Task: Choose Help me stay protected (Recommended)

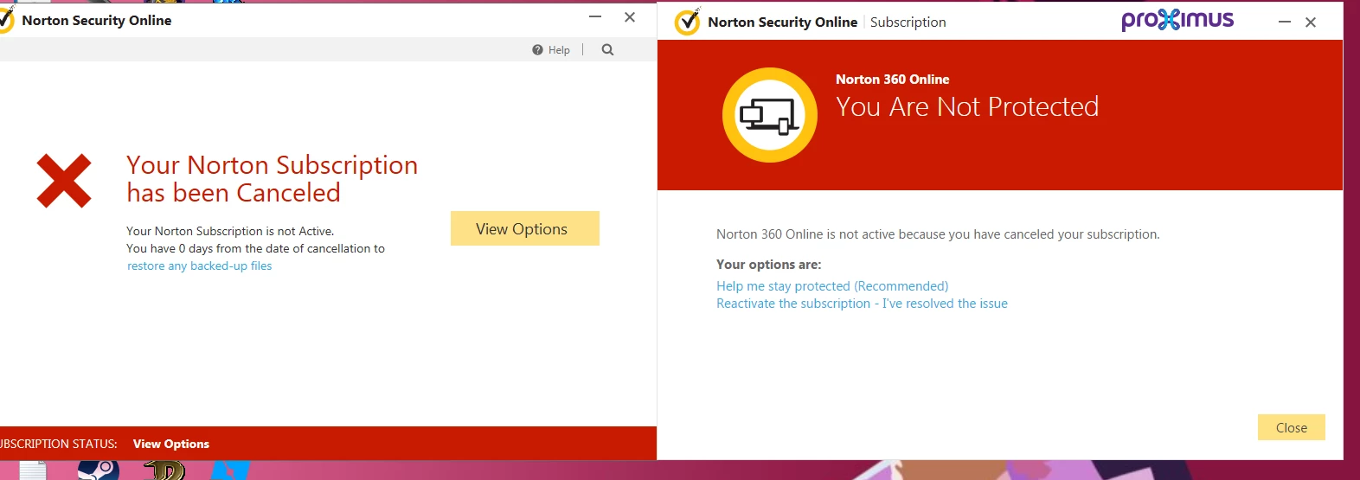Action: click(x=832, y=286)
